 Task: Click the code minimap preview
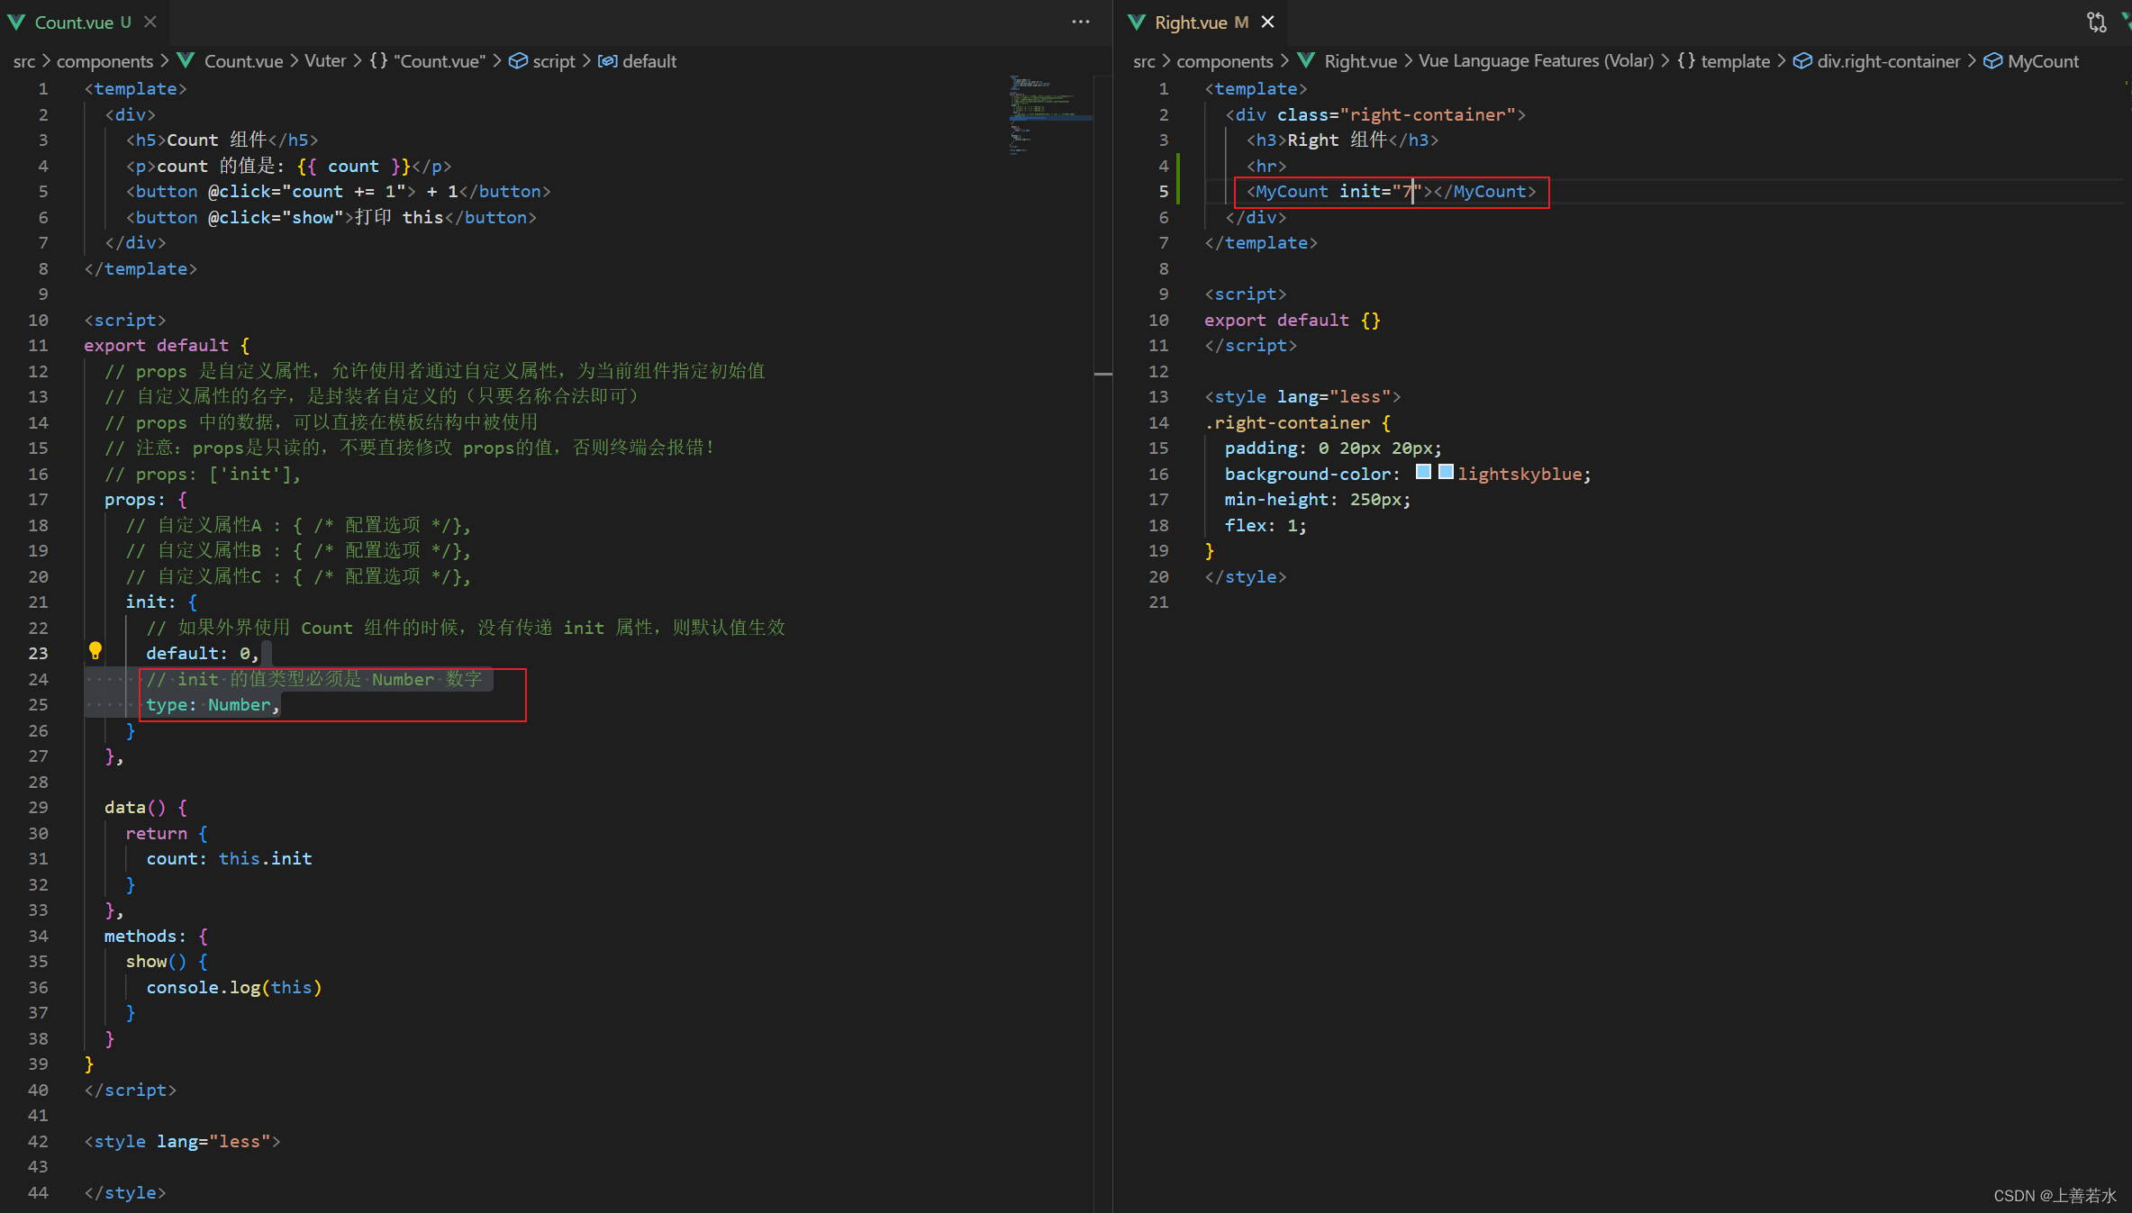pos(1050,115)
